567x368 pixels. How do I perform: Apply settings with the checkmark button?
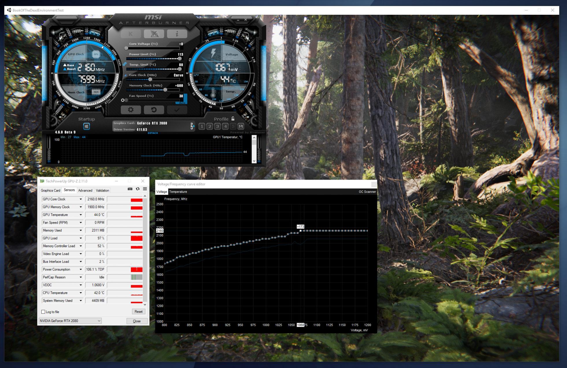click(x=177, y=110)
